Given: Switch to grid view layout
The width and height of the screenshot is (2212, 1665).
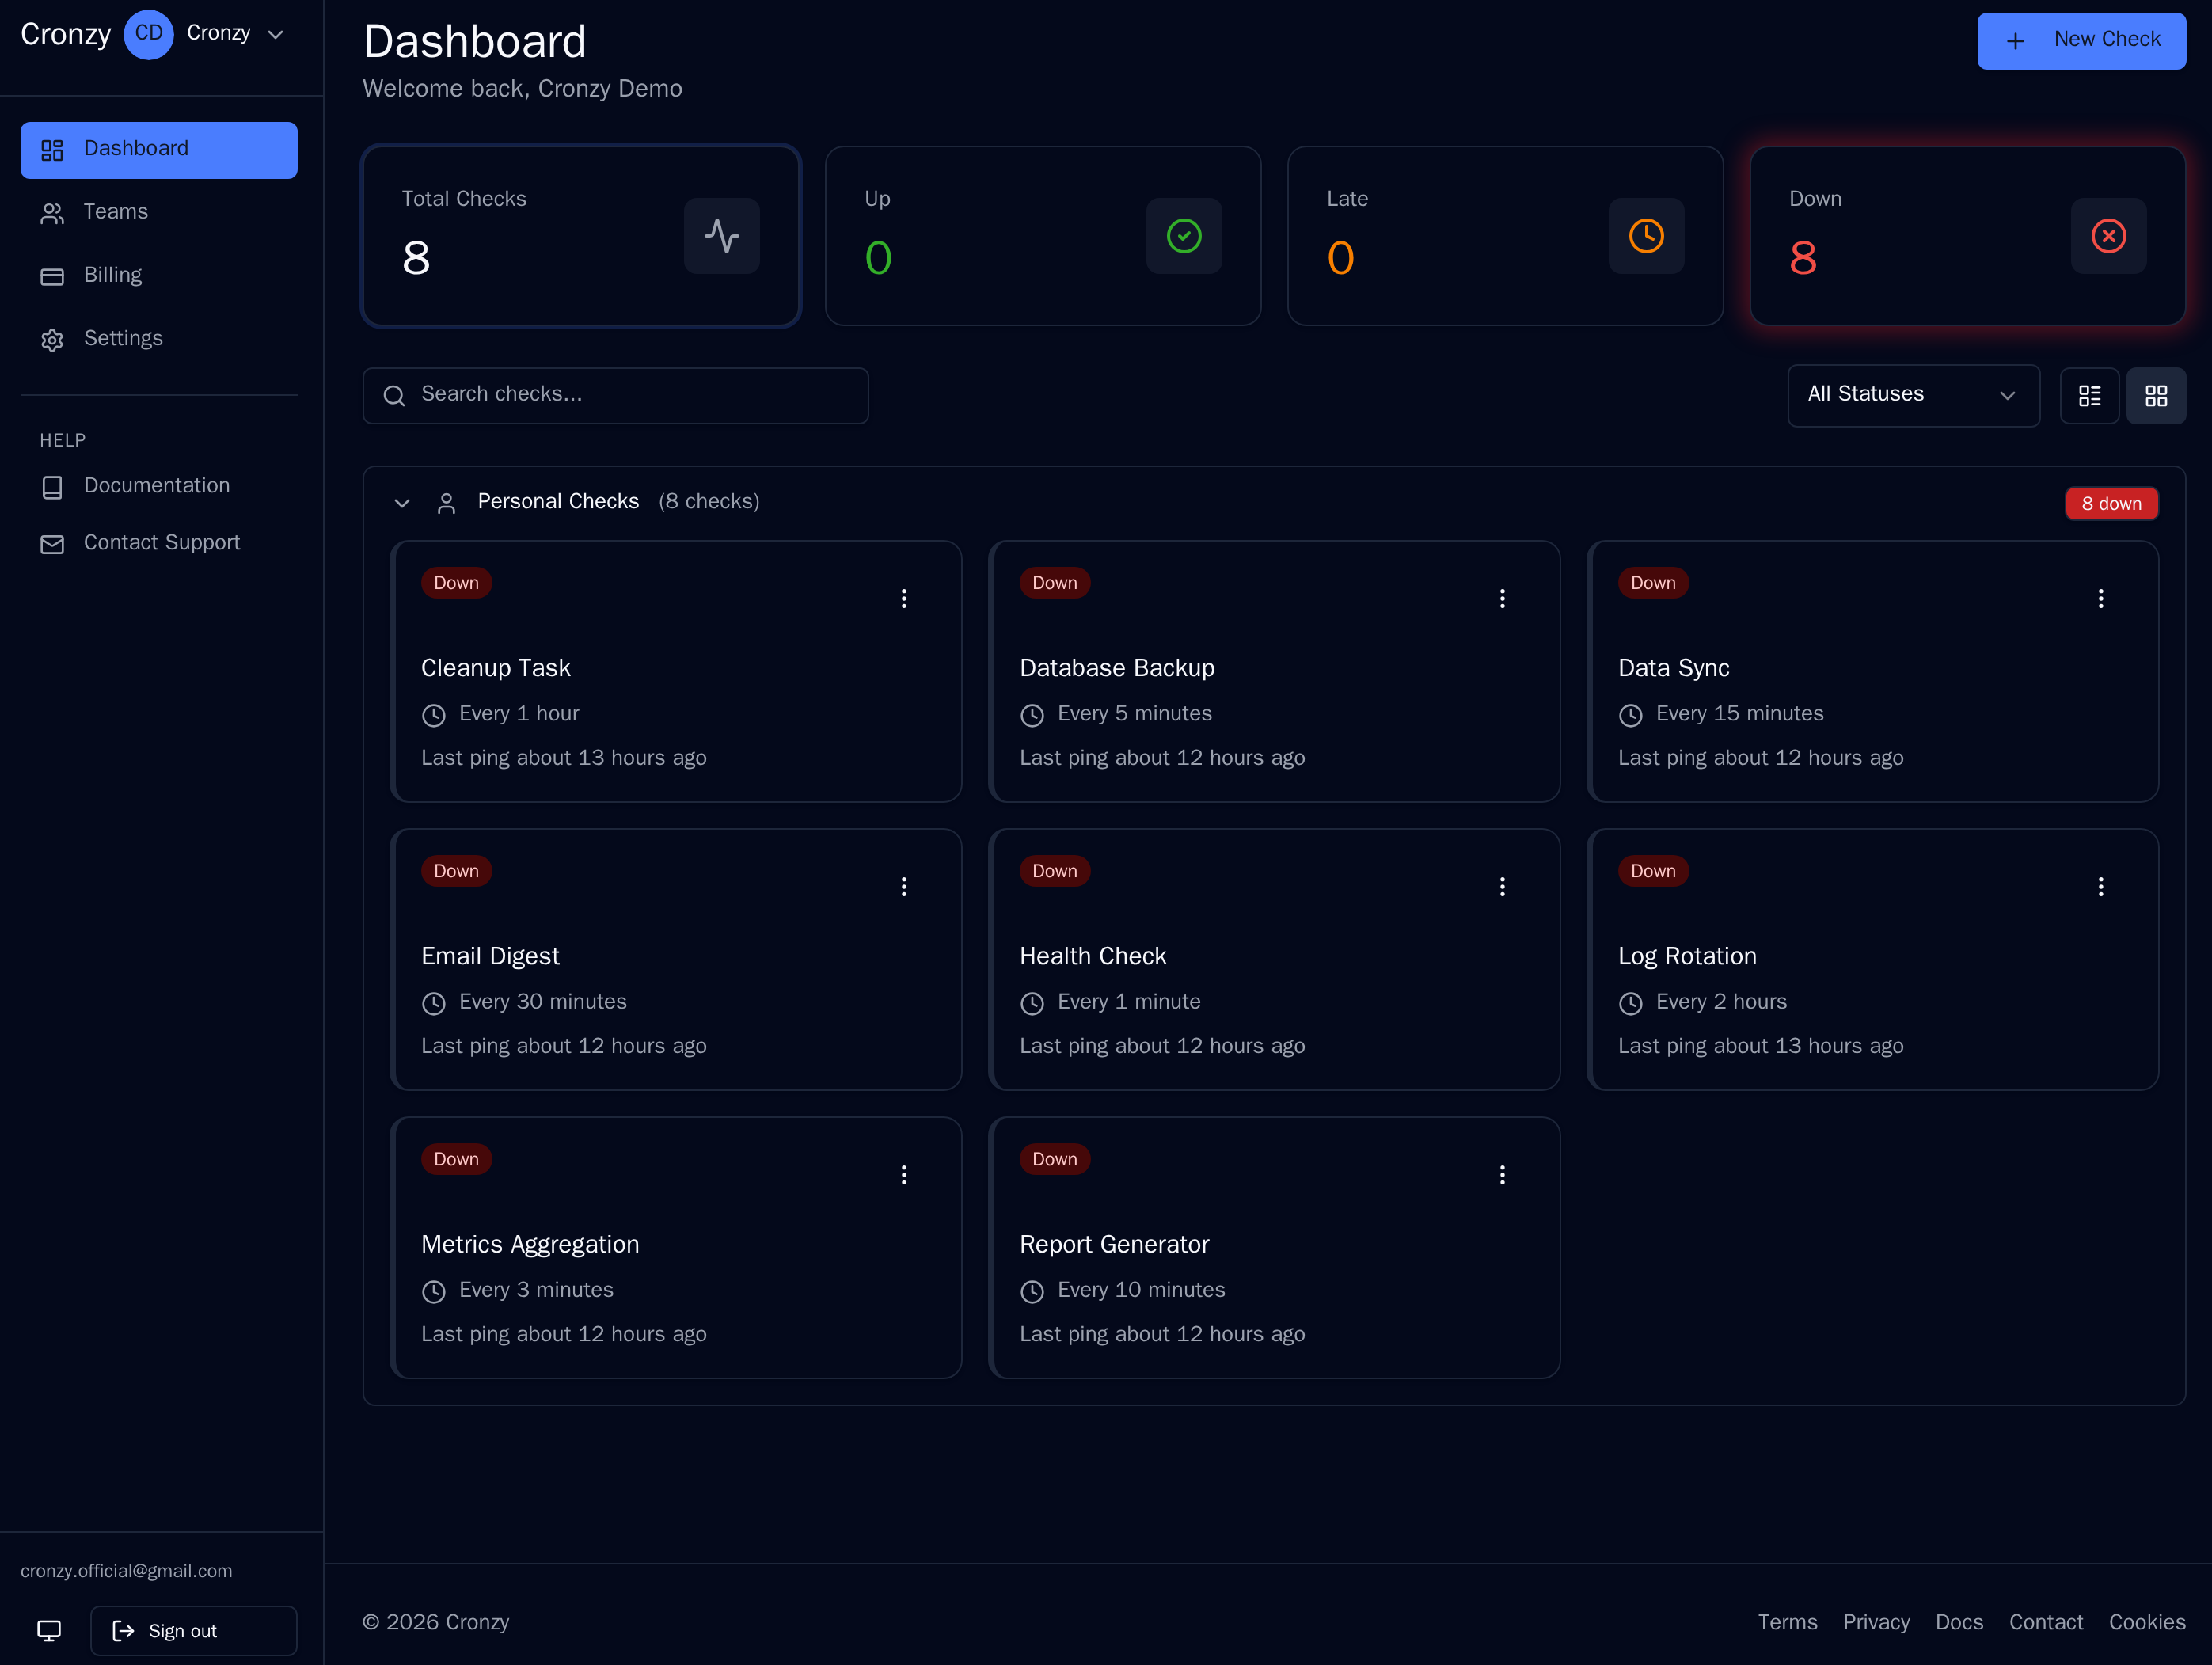Looking at the screenshot, I should 2156,395.
